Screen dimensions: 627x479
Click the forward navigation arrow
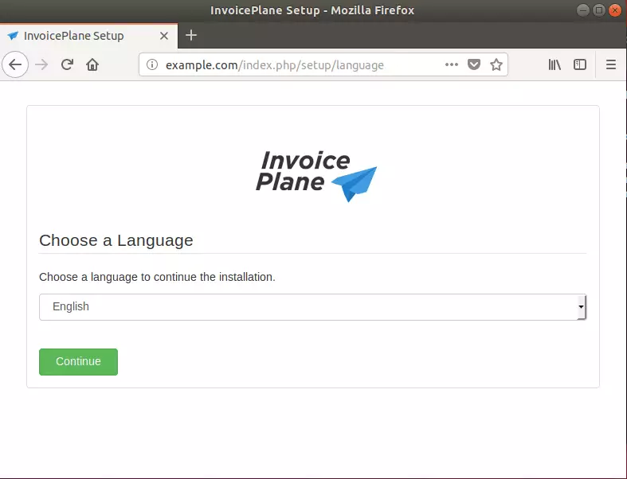click(41, 64)
